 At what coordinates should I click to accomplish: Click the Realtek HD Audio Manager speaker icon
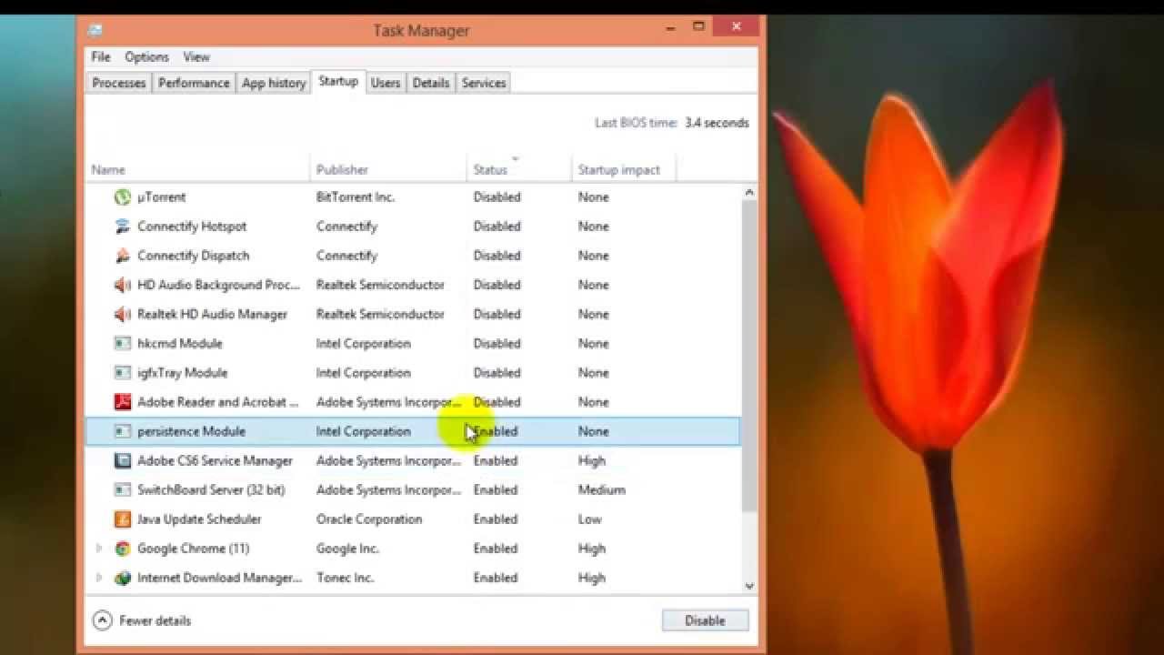click(123, 314)
